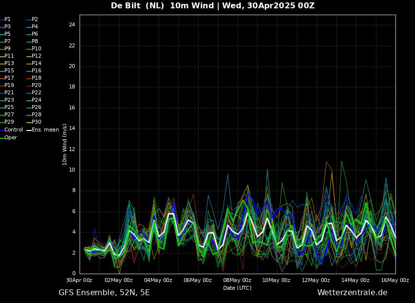This screenshot has width=415, height=303.
Task: Select the P10 legend label
Action: pyautogui.click(x=37, y=49)
